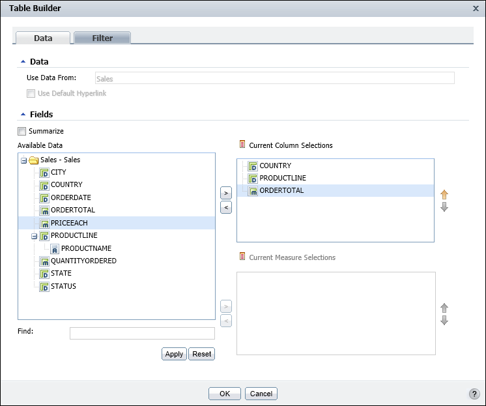Enable the Summarize checkbox

(x=22, y=131)
